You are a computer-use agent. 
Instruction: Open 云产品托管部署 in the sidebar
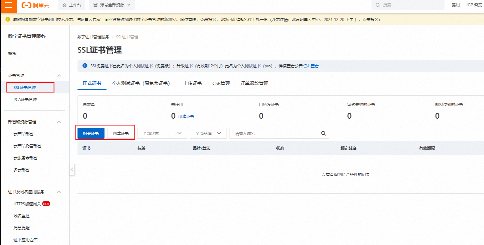(27, 146)
